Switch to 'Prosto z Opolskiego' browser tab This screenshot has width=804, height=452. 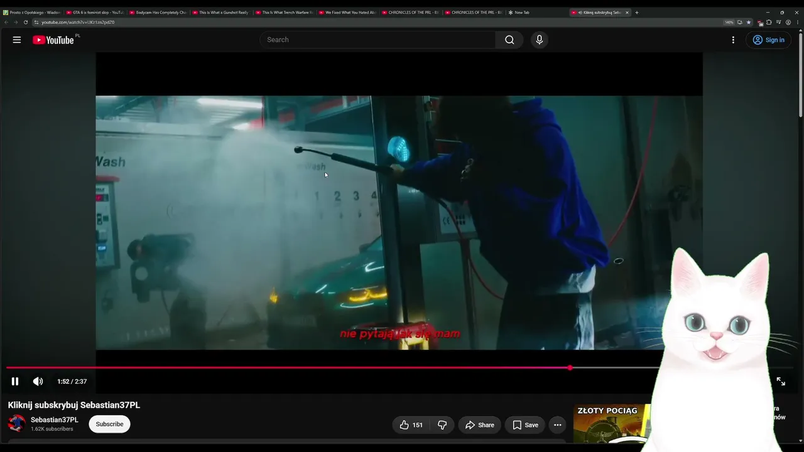(x=33, y=13)
